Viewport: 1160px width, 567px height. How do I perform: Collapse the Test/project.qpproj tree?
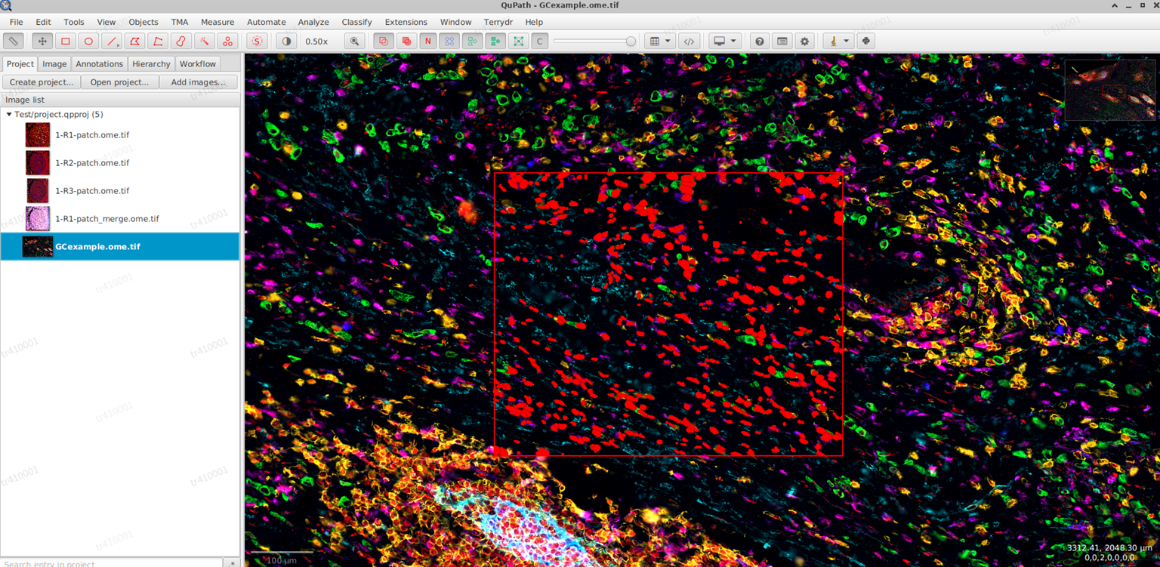[x=8, y=114]
